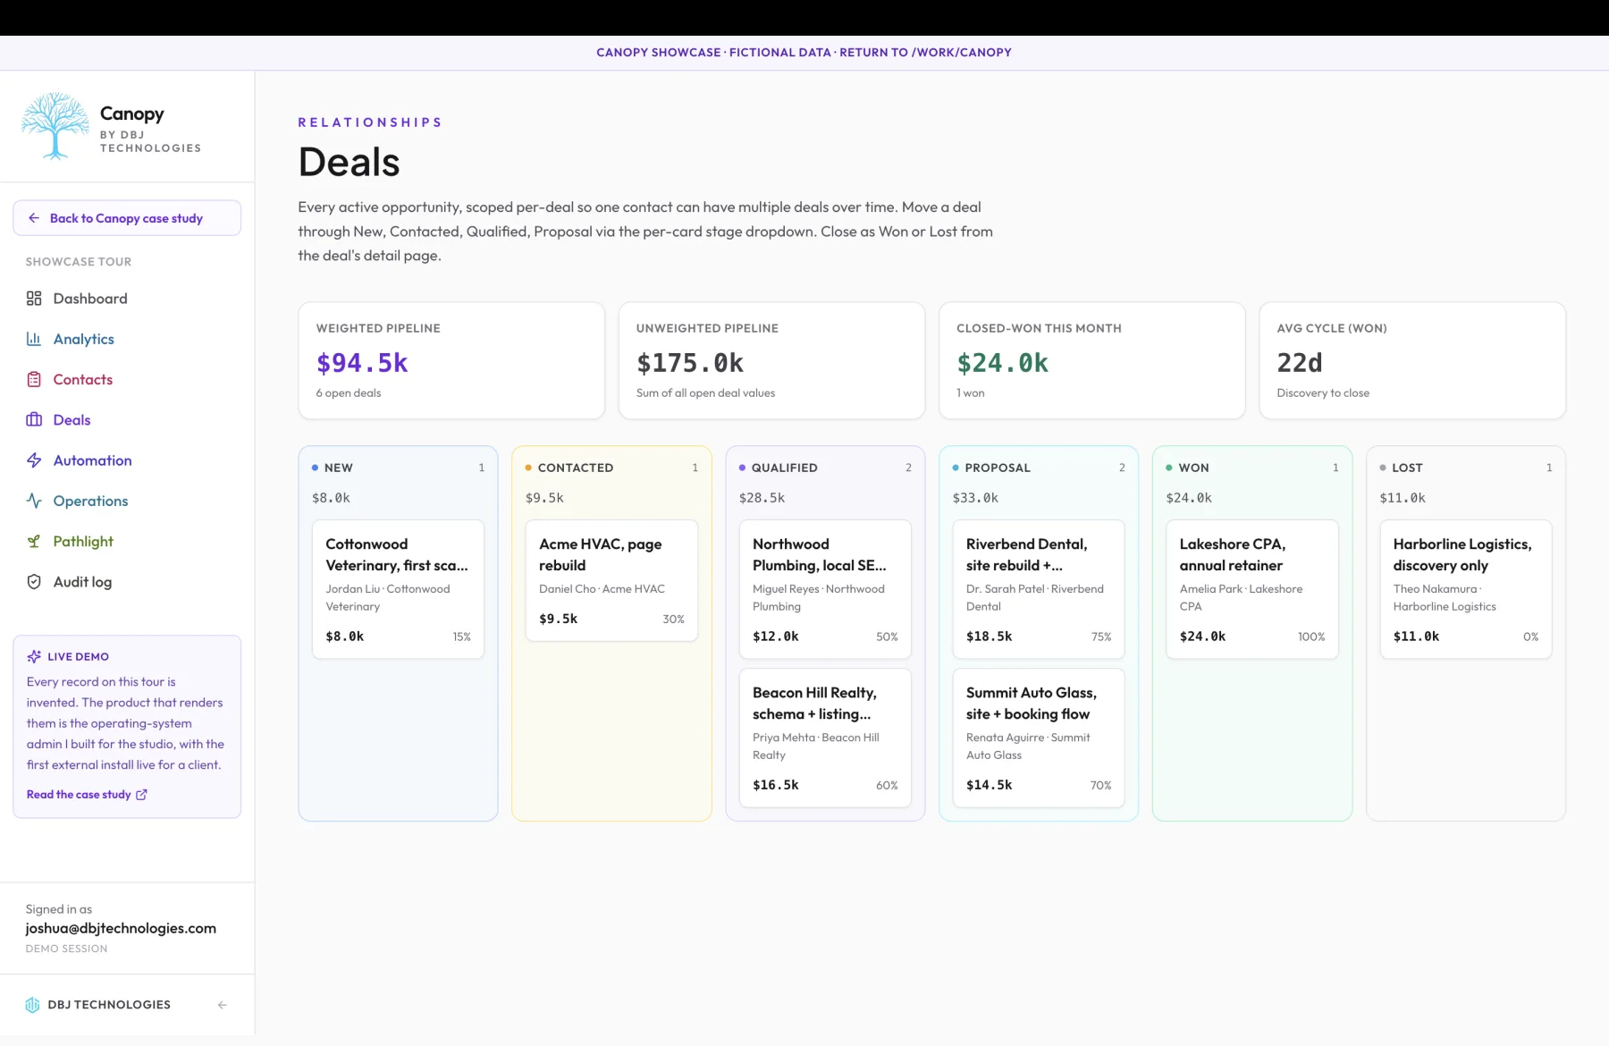Click the DBJ Technologies footer label
Viewport: 1609px width, 1046px height.
click(109, 1005)
